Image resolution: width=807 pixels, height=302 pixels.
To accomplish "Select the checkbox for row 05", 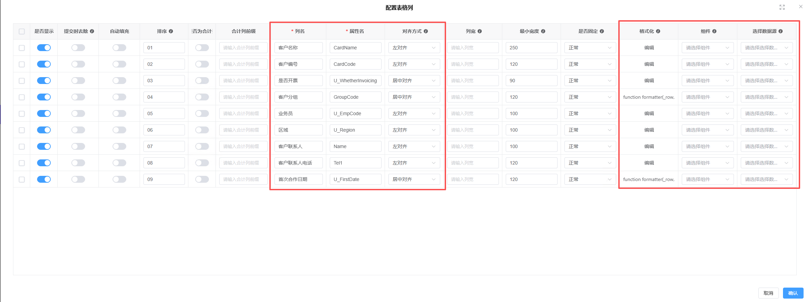I will [x=22, y=114].
